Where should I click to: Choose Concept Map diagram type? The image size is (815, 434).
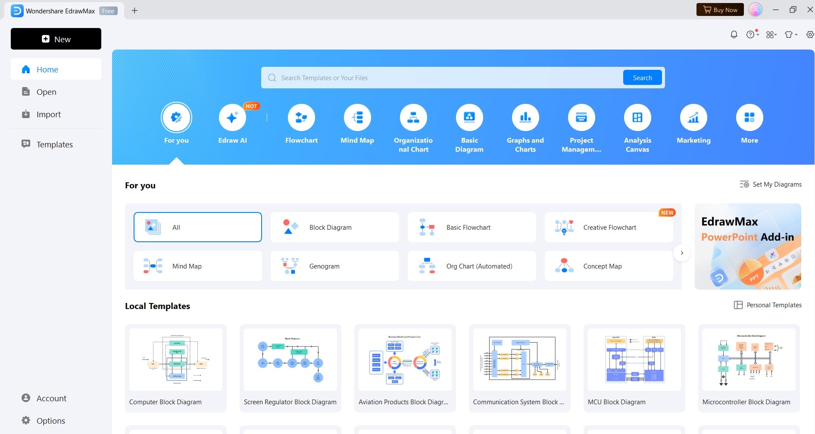[x=609, y=266]
